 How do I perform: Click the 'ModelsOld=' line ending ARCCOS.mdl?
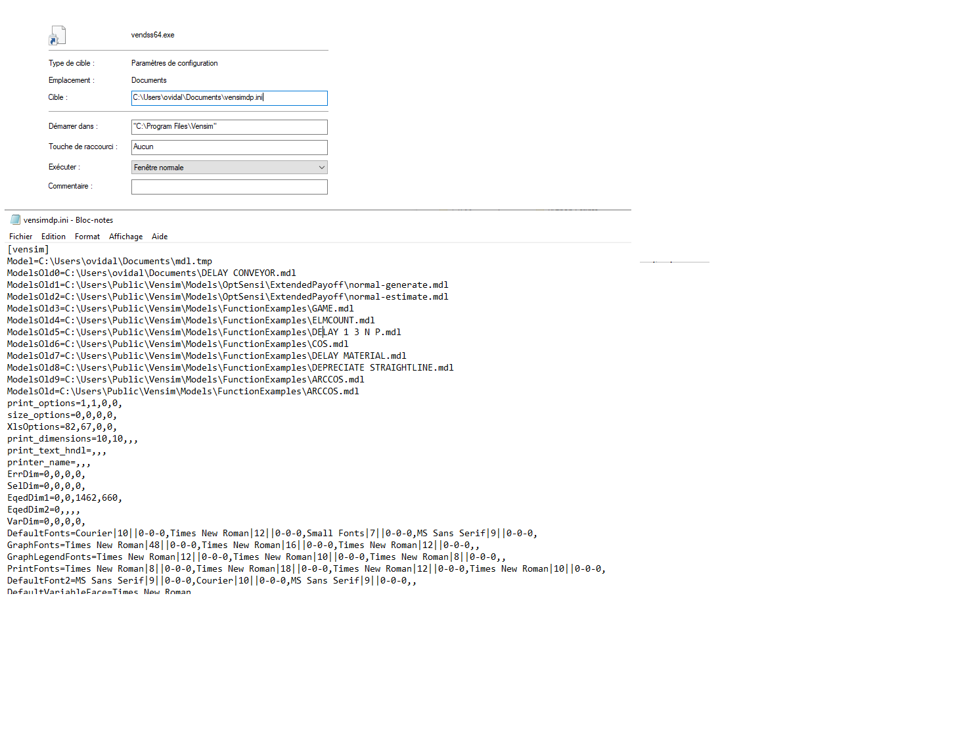[183, 392]
